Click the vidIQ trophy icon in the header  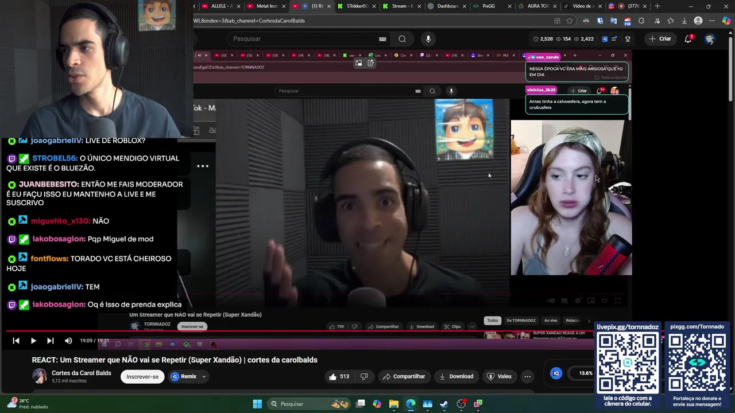(628, 39)
